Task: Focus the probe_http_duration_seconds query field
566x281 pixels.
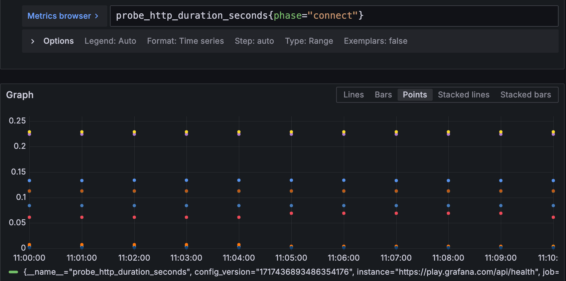Action: (334, 16)
